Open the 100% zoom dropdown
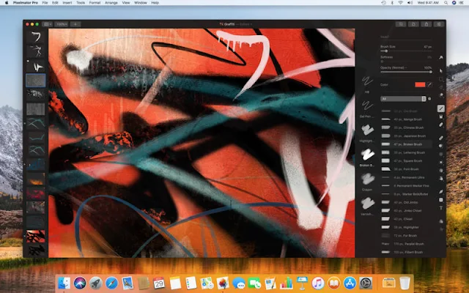The width and height of the screenshot is (469, 293). point(62,24)
